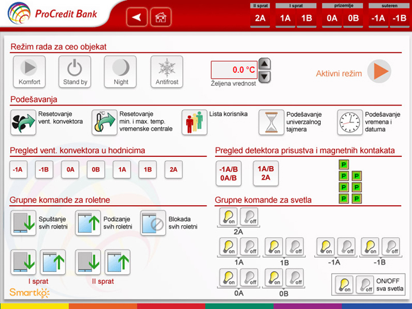
Task: Open basement -1A tab in header
Action: click(x=378, y=18)
